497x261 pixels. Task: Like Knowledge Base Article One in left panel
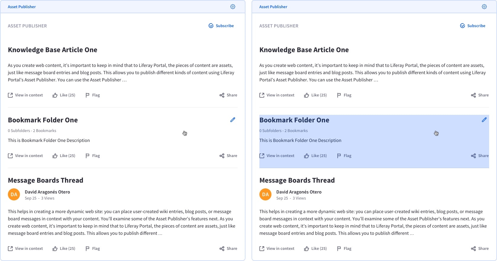(64, 95)
